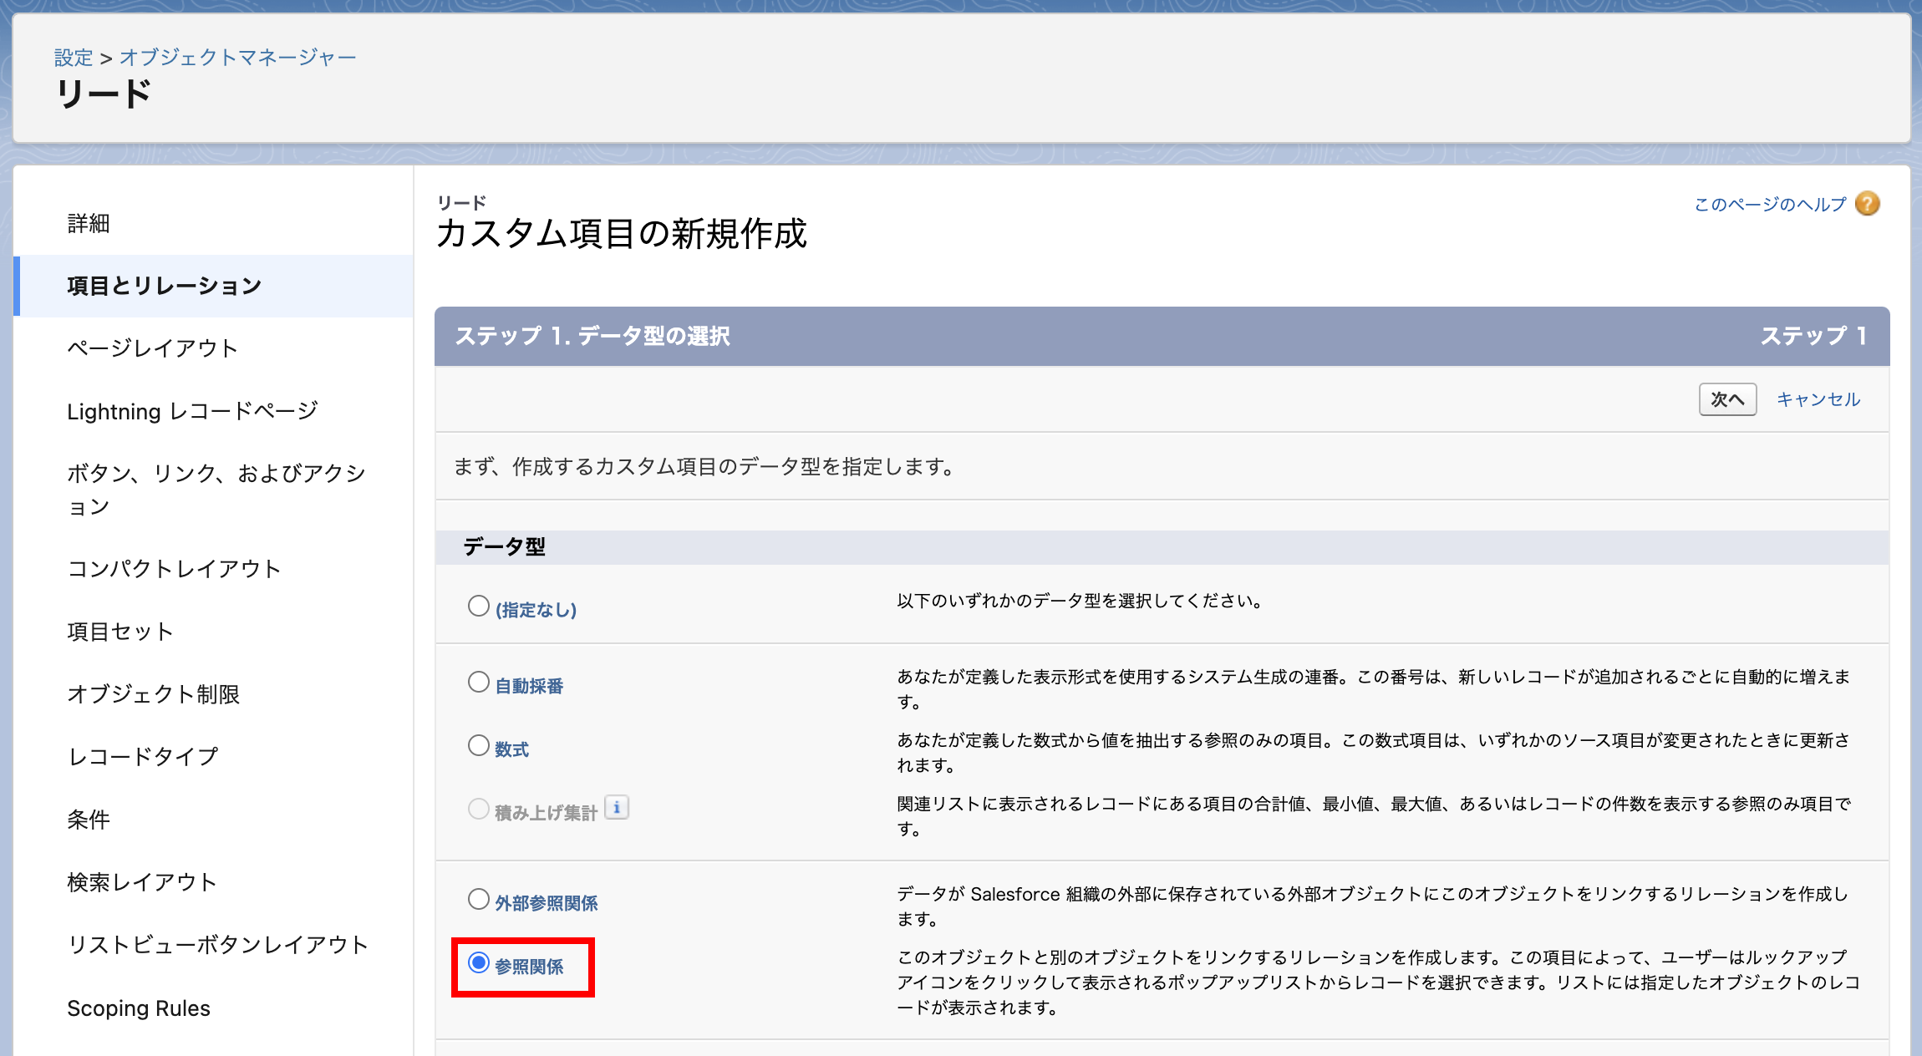This screenshot has height=1056, width=1922.
Task: Select the 自動採番 radio button
Action: (x=478, y=683)
